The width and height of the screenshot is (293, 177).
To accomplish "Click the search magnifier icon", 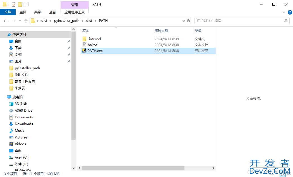I will coord(285,21).
